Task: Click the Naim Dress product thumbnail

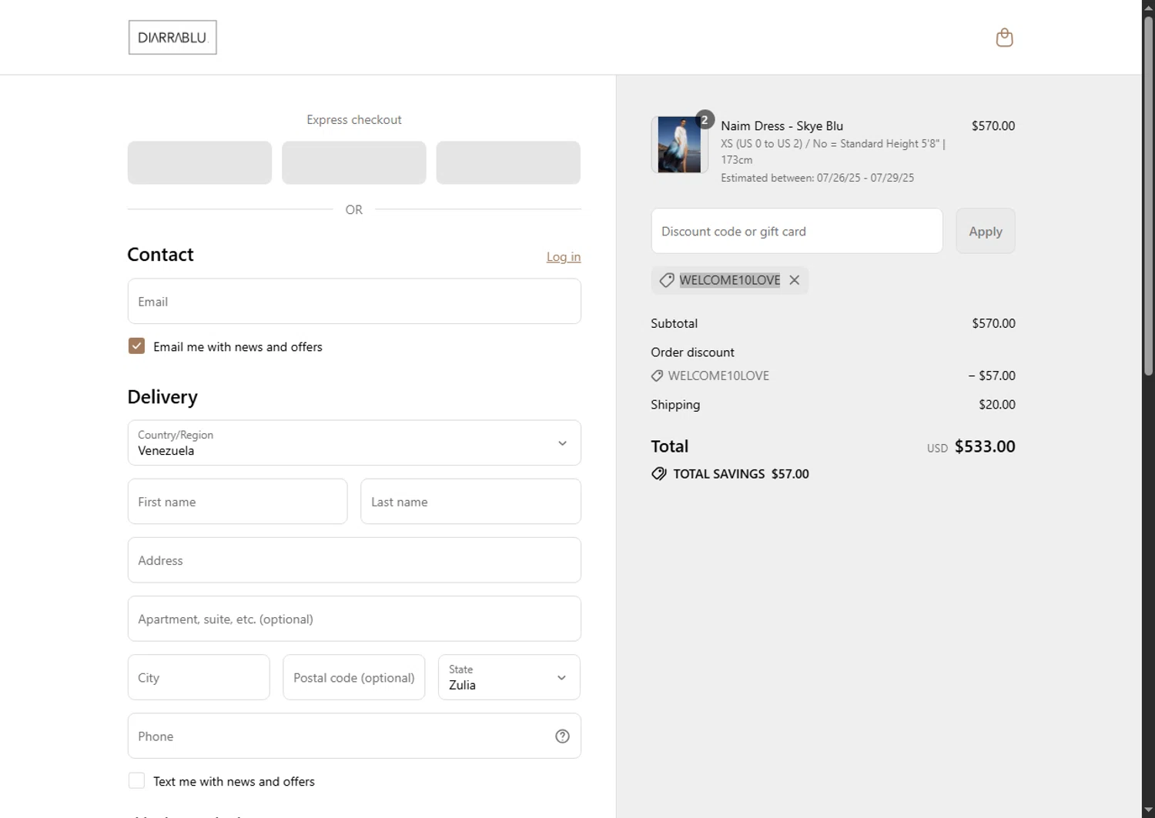Action: coord(679,145)
